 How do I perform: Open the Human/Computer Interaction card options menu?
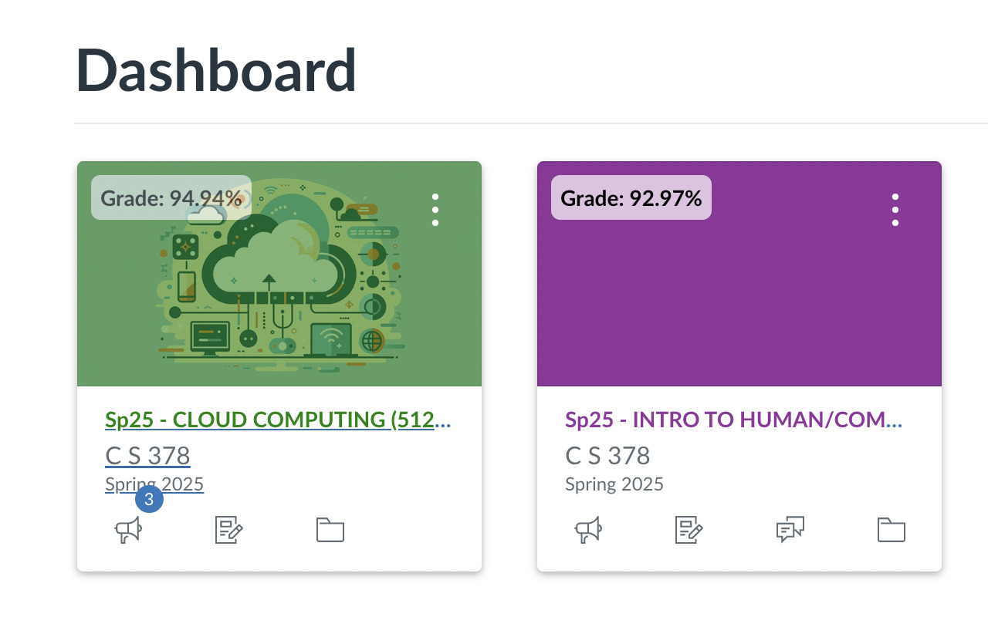click(x=895, y=209)
